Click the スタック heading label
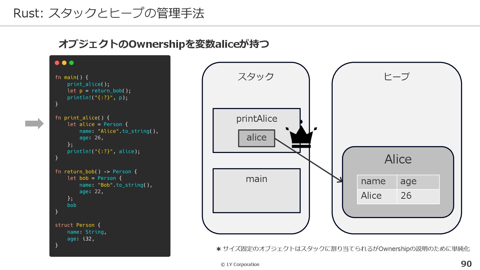480x270 pixels. point(255,76)
